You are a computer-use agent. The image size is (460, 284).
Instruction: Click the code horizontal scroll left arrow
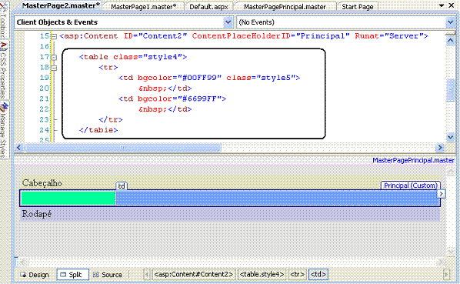tap(19, 148)
